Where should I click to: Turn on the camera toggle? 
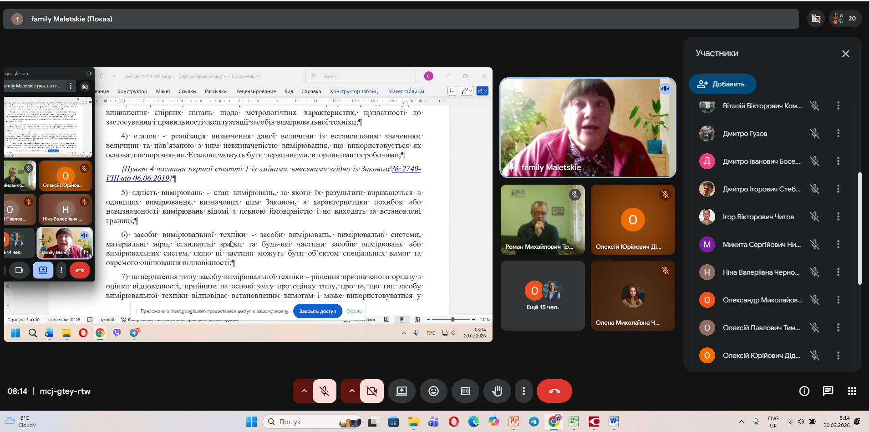[372, 391]
